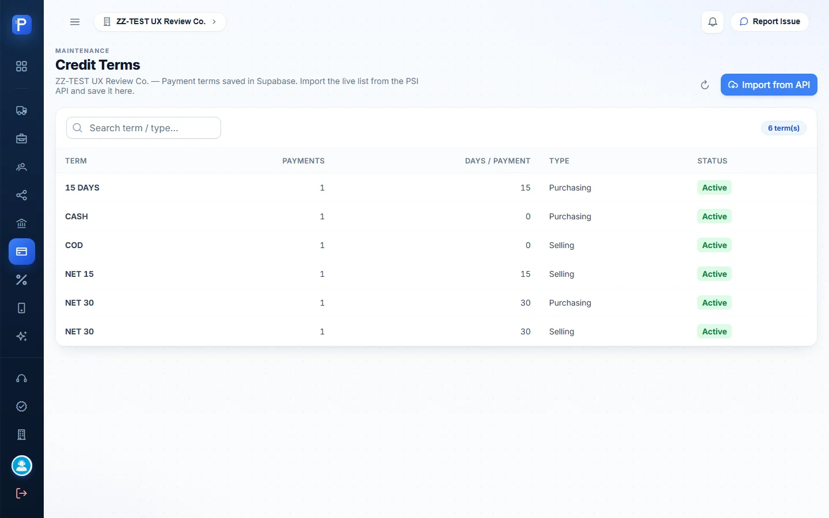Select the CASH term name
The height and width of the screenshot is (518, 829).
(77, 216)
